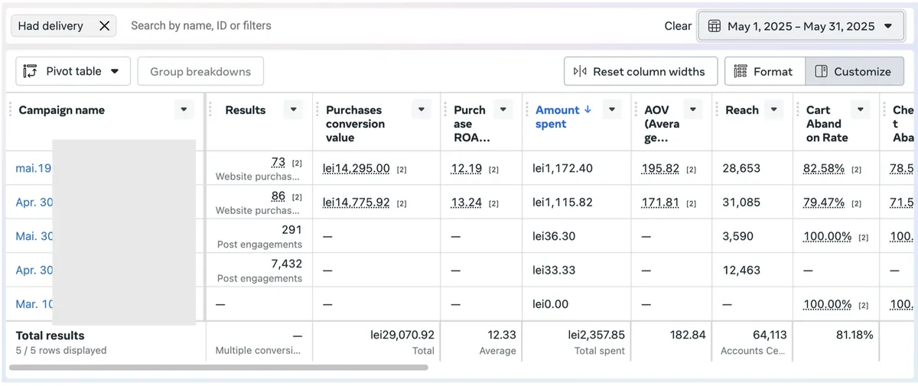Open Campaign name column menu arrow
The width and height of the screenshot is (918, 386).
pos(184,110)
